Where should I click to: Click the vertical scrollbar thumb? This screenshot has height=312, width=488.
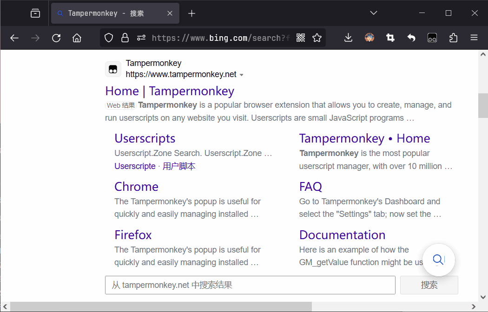coord(483,105)
